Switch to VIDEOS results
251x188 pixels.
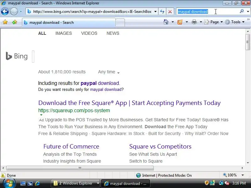89,33
